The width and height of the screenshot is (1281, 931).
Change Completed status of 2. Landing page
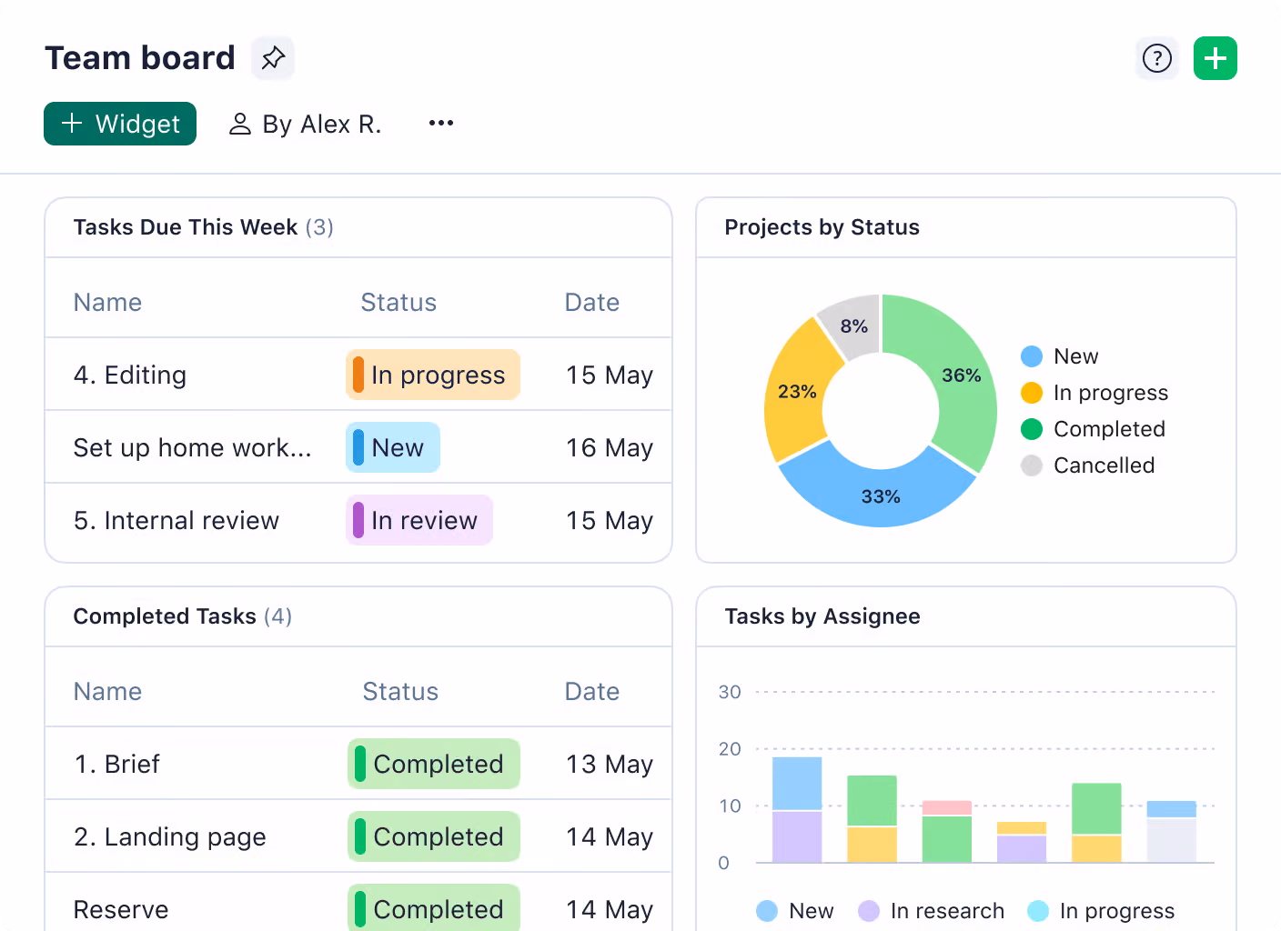tap(434, 836)
